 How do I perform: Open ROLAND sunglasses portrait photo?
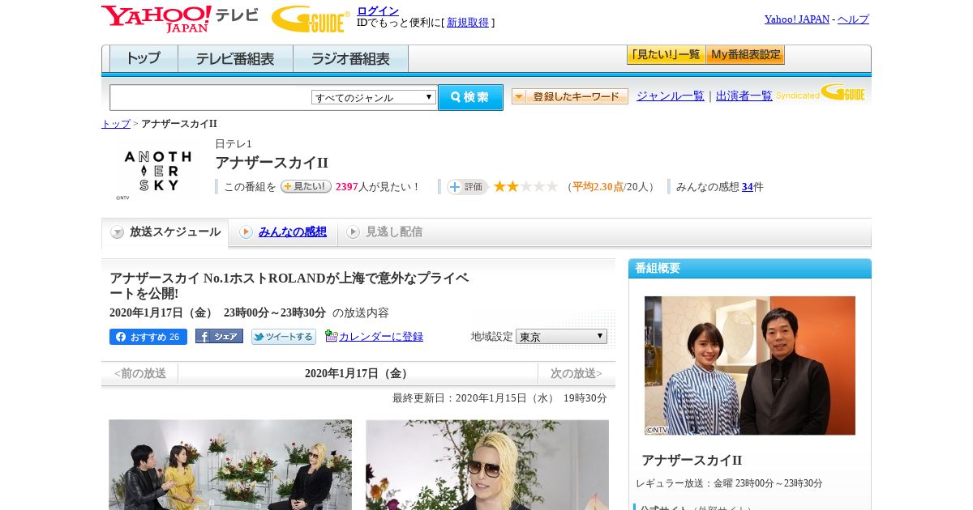pyautogui.click(x=487, y=465)
